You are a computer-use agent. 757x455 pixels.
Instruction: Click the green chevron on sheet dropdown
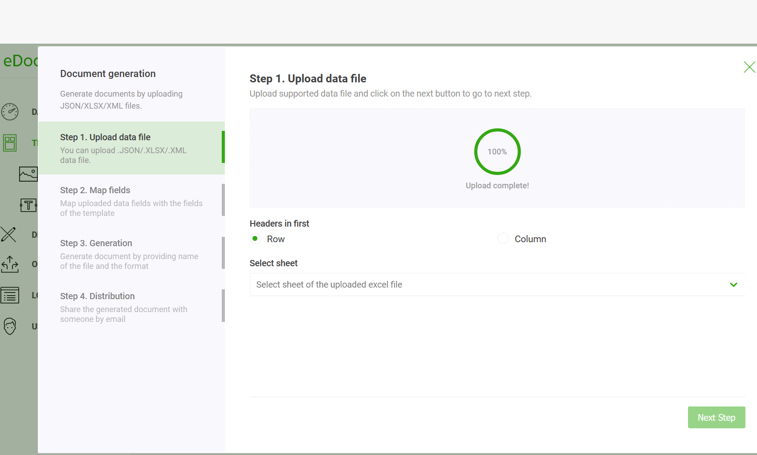(x=733, y=285)
